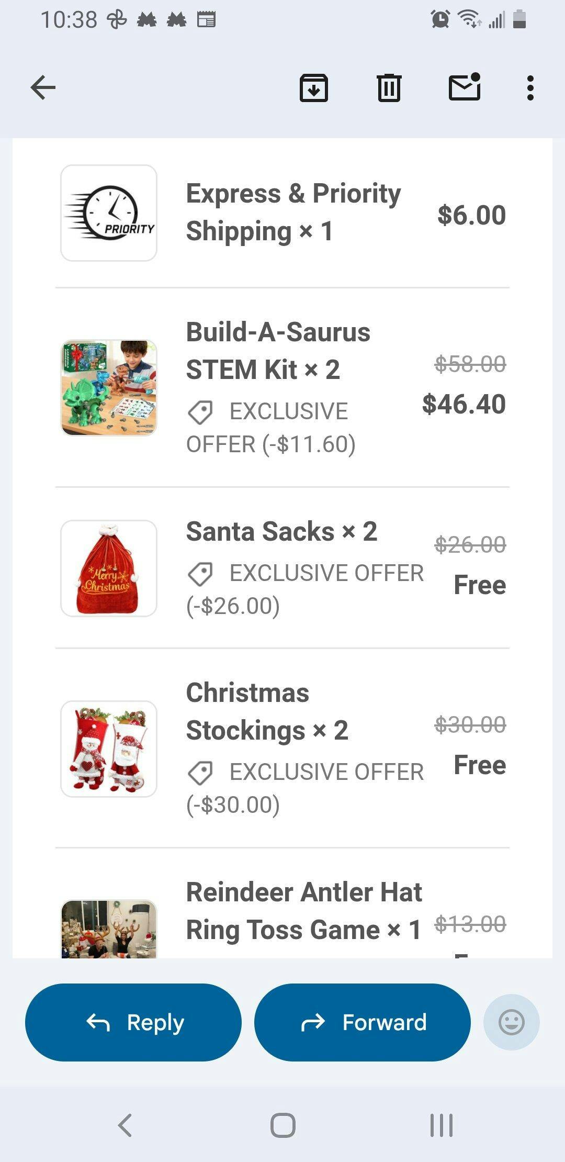
Task: Archive this email
Action: click(313, 87)
